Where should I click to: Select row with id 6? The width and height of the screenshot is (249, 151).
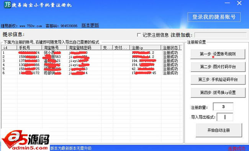pyautogui.click(x=91, y=73)
